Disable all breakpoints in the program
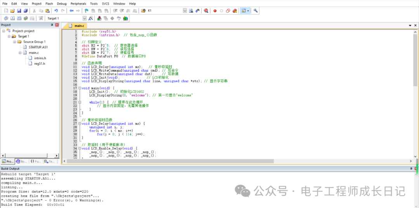The width and height of the screenshot is (419, 208). click(x=228, y=11)
